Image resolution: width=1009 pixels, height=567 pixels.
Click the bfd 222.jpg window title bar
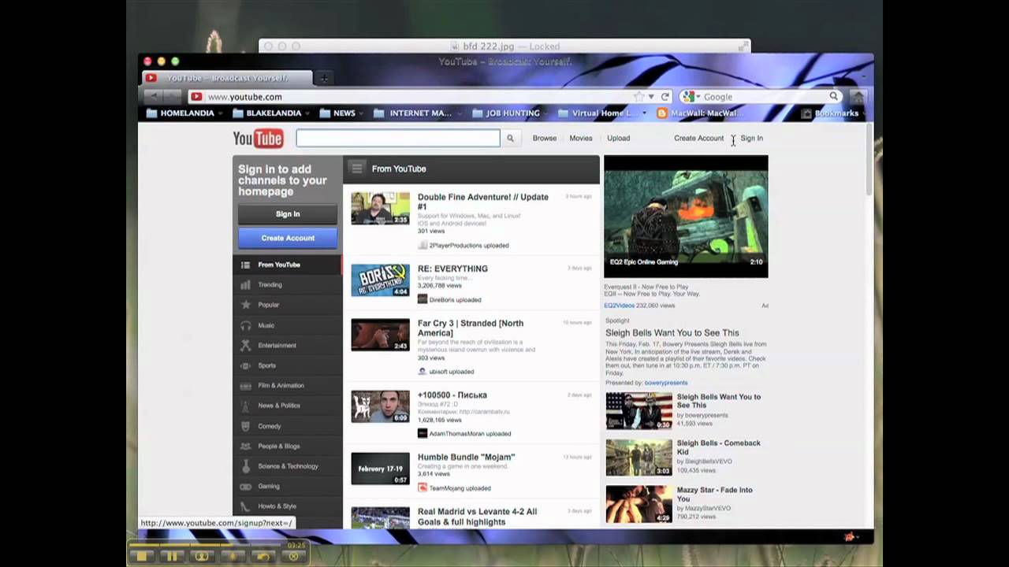[x=504, y=46]
